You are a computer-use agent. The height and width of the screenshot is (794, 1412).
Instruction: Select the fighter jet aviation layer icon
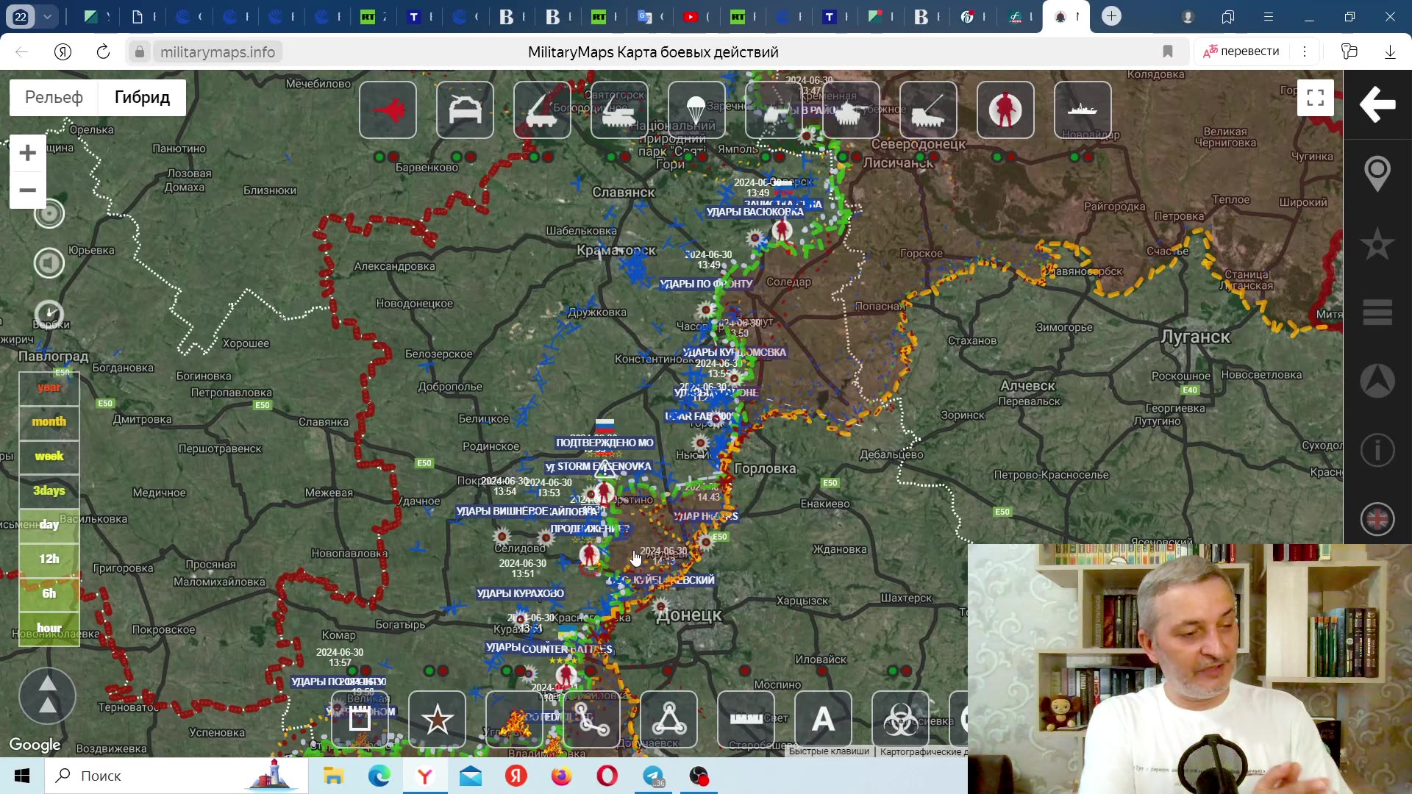coord(388,110)
